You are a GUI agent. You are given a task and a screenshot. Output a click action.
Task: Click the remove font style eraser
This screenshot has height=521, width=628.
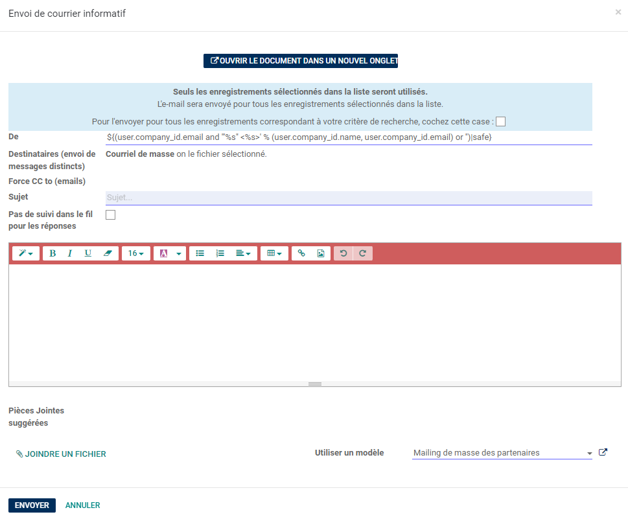[x=108, y=253]
